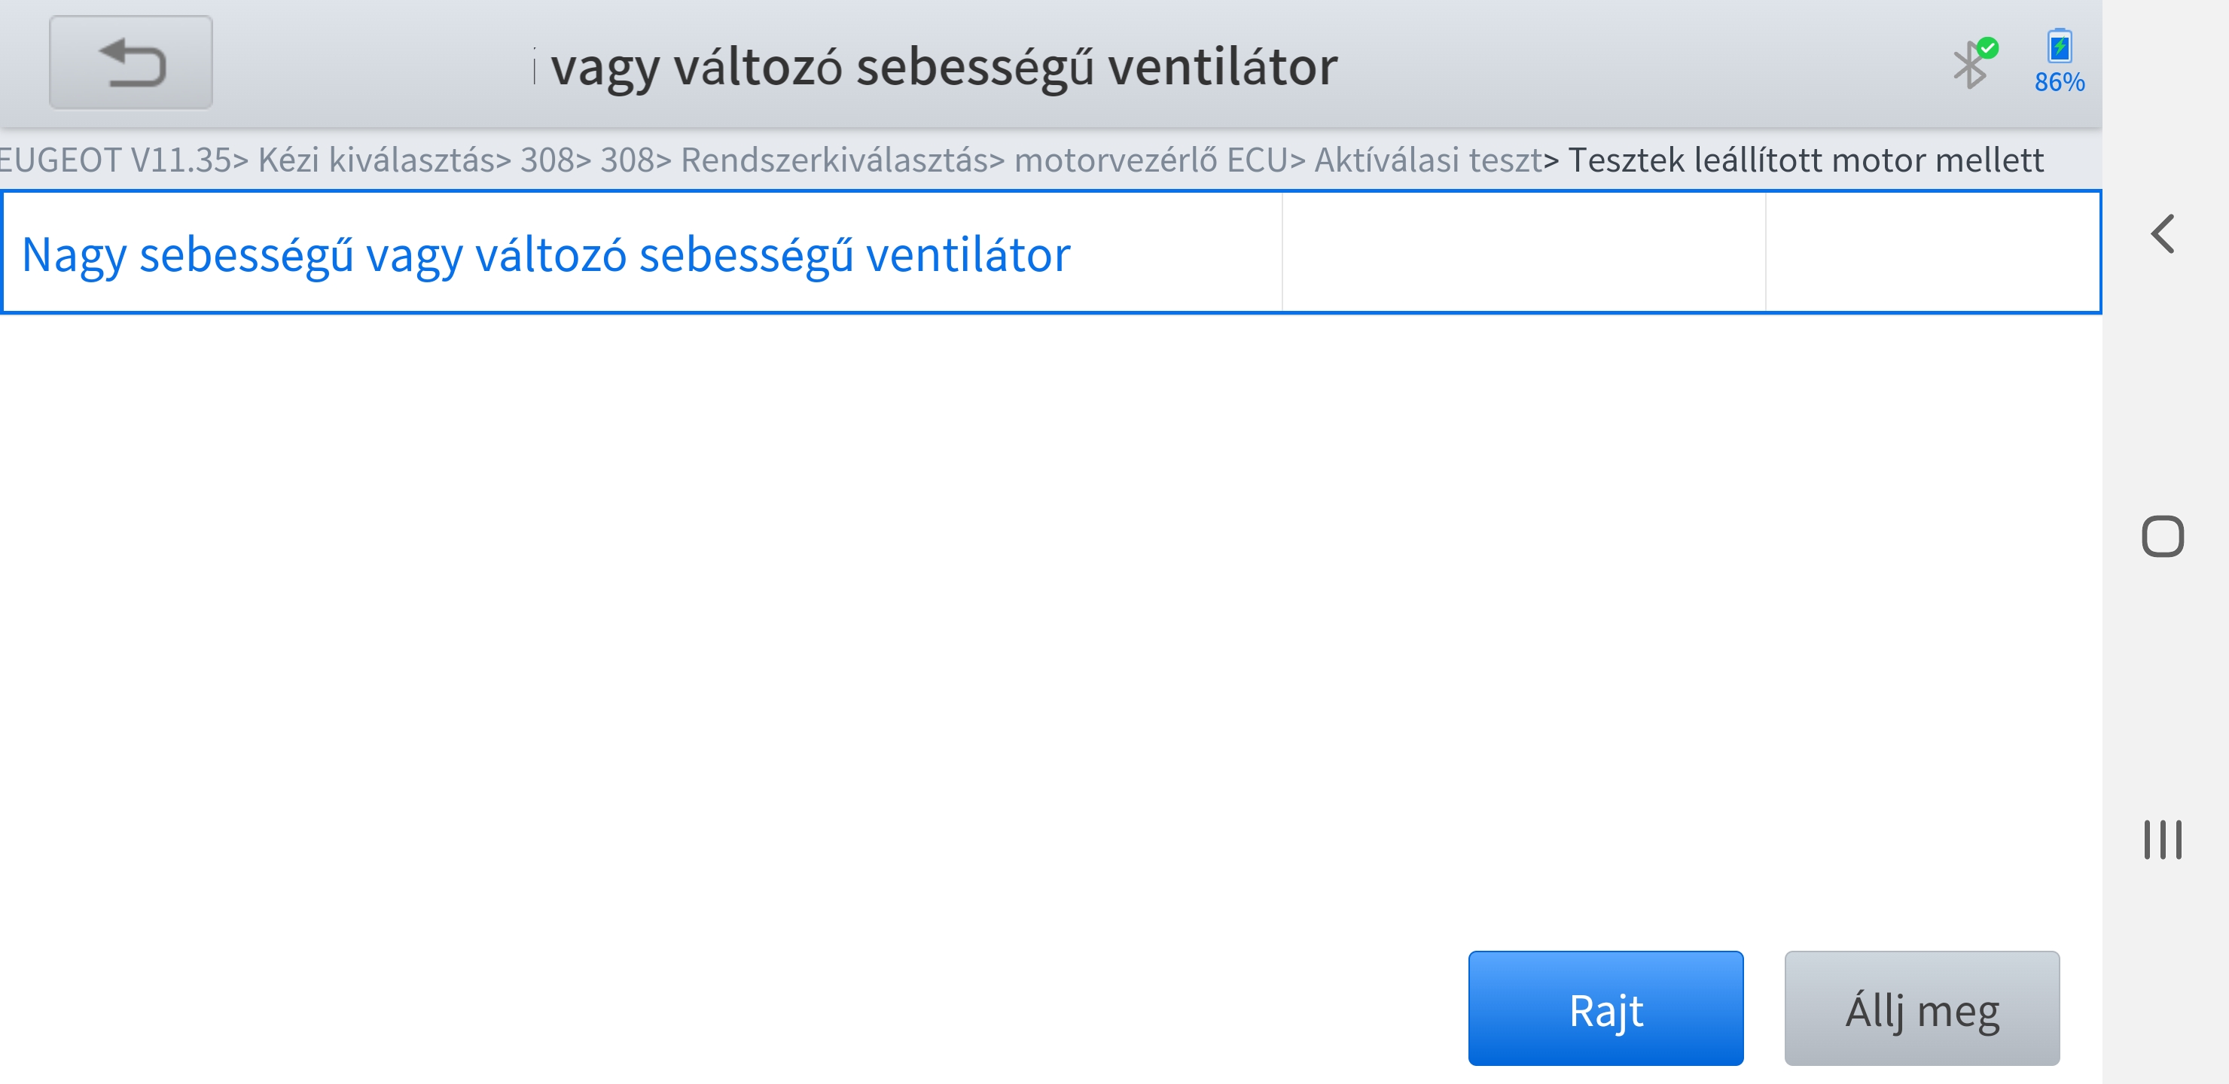Viewport: 2229px width, 1084px height.
Task: Open Android recent apps button
Action: [2161, 839]
